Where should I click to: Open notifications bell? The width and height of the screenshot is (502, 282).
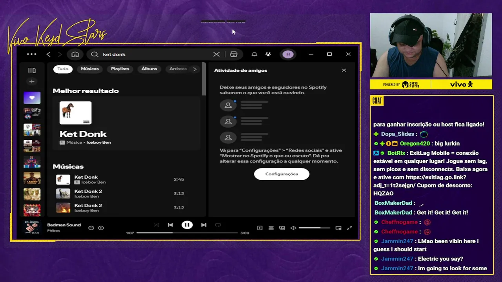point(254,54)
